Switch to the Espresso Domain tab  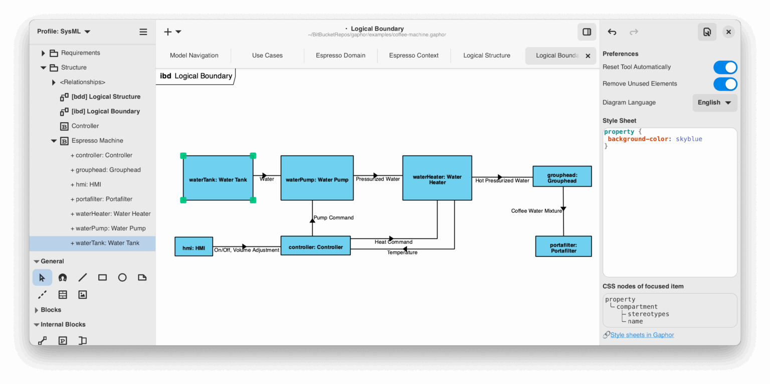340,56
